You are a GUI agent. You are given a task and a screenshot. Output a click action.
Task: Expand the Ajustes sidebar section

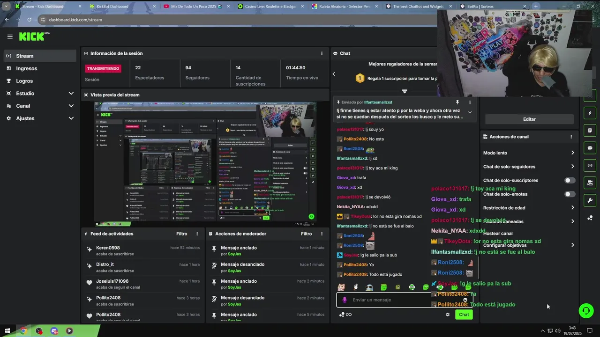(71, 118)
